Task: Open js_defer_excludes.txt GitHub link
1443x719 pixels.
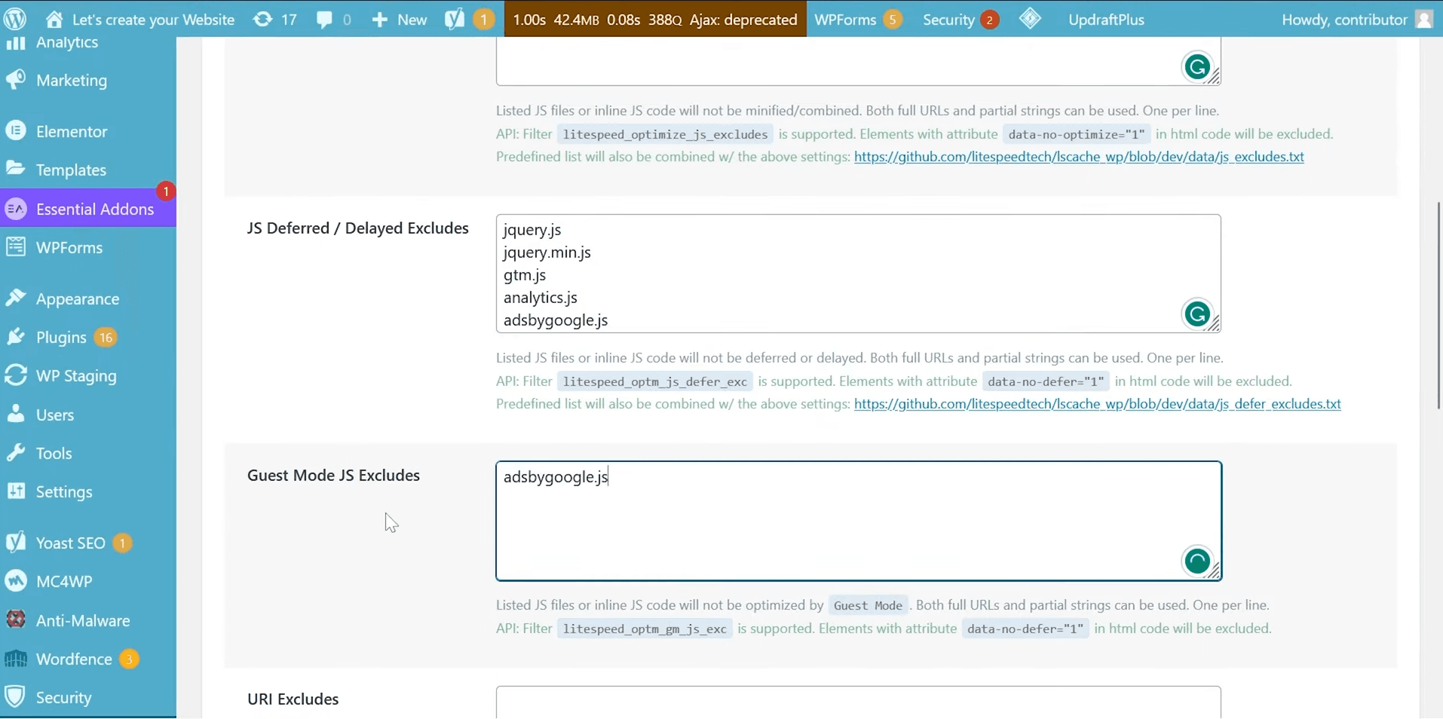Action: [1097, 404]
